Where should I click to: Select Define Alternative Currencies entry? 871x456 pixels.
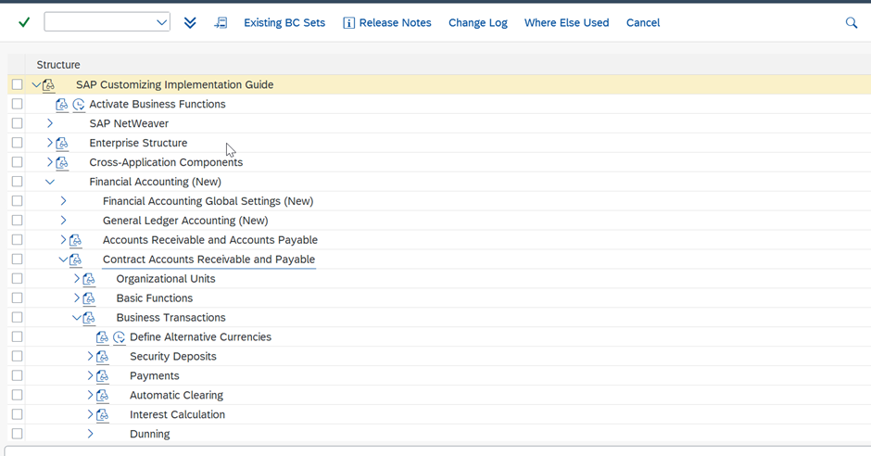[x=200, y=337]
